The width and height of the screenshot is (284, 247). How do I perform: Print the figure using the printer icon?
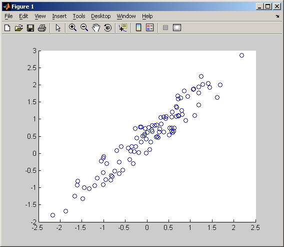(x=42, y=28)
